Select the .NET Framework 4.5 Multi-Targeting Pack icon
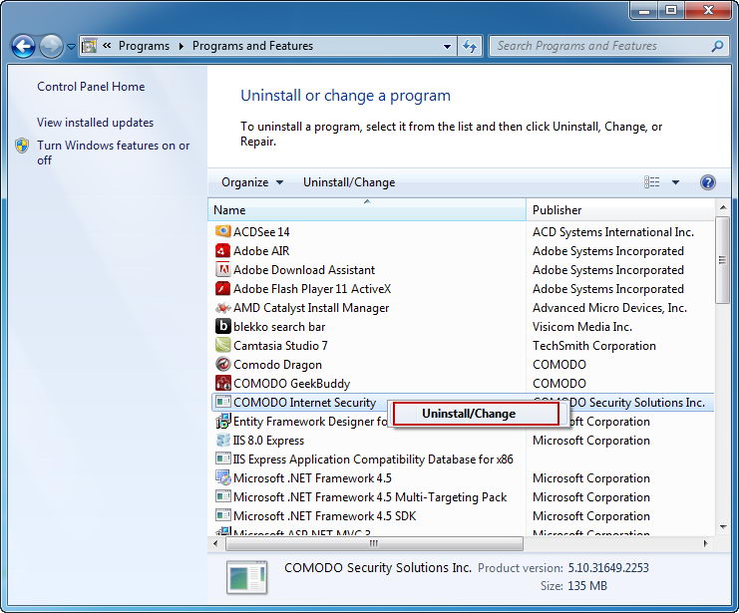The height and width of the screenshot is (613, 739). click(x=223, y=496)
